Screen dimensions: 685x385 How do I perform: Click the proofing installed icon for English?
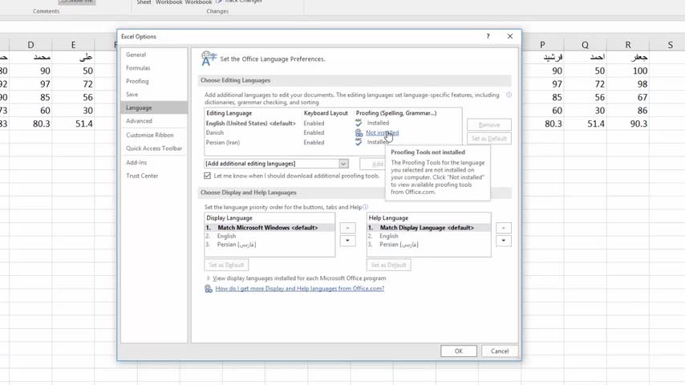click(x=359, y=123)
